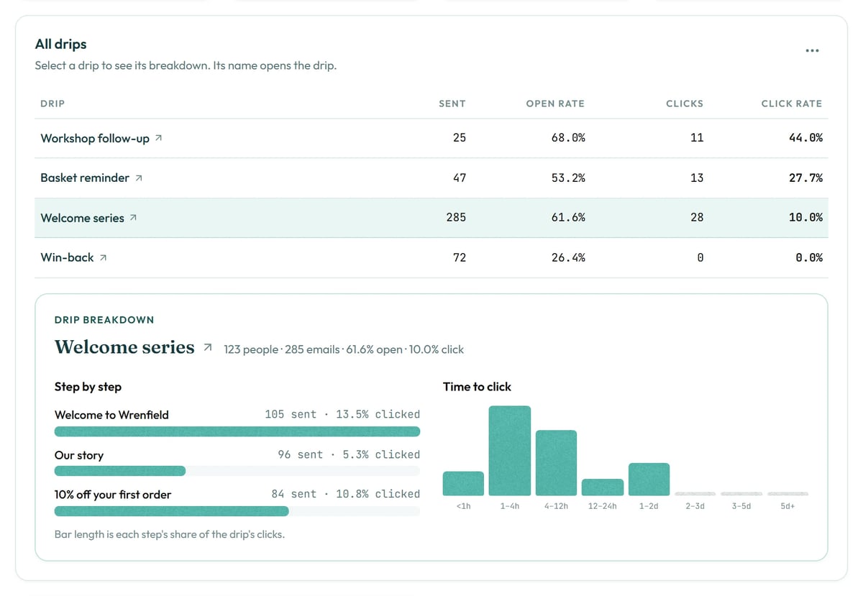Image resolution: width=863 pixels, height=596 pixels.
Task: Click the 'Welcome to Wrenfield' step label
Action: pyautogui.click(x=111, y=415)
